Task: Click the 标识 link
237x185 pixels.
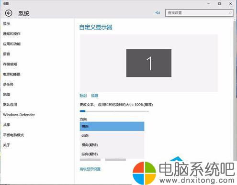Action: coord(83,96)
